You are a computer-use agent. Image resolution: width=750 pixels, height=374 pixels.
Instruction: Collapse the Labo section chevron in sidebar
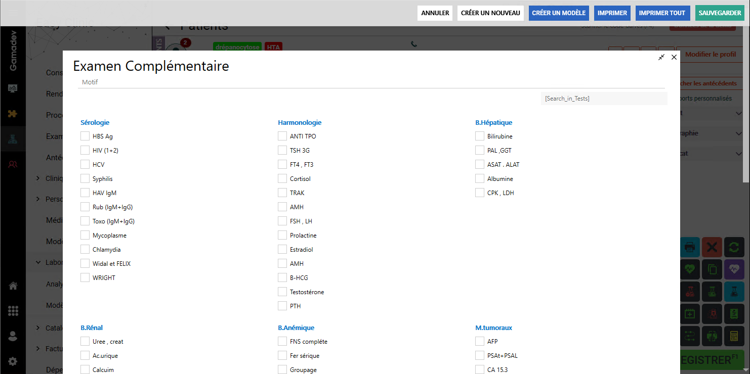tap(38, 262)
